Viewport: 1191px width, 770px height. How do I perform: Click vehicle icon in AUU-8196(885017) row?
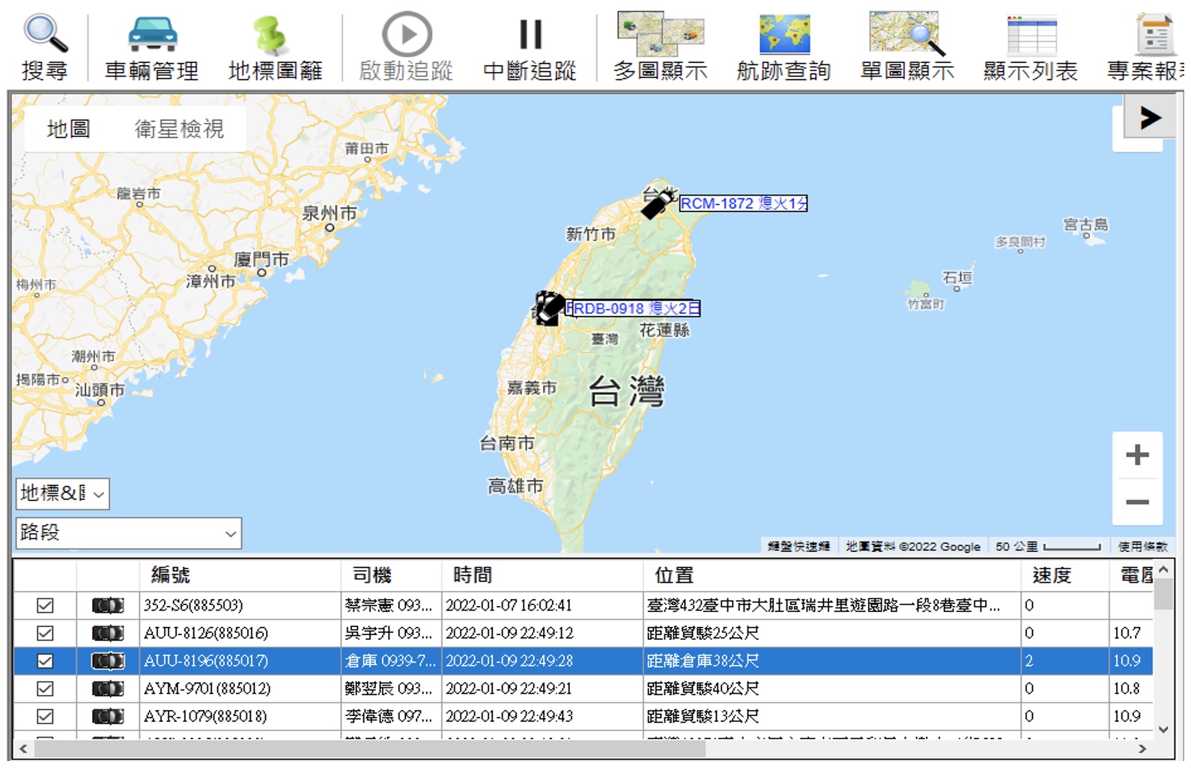(108, 661)
